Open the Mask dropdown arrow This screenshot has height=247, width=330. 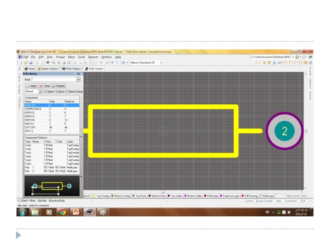tap(78, 80)
